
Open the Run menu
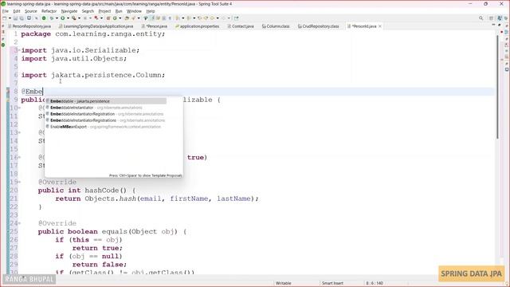click(119, 11)
